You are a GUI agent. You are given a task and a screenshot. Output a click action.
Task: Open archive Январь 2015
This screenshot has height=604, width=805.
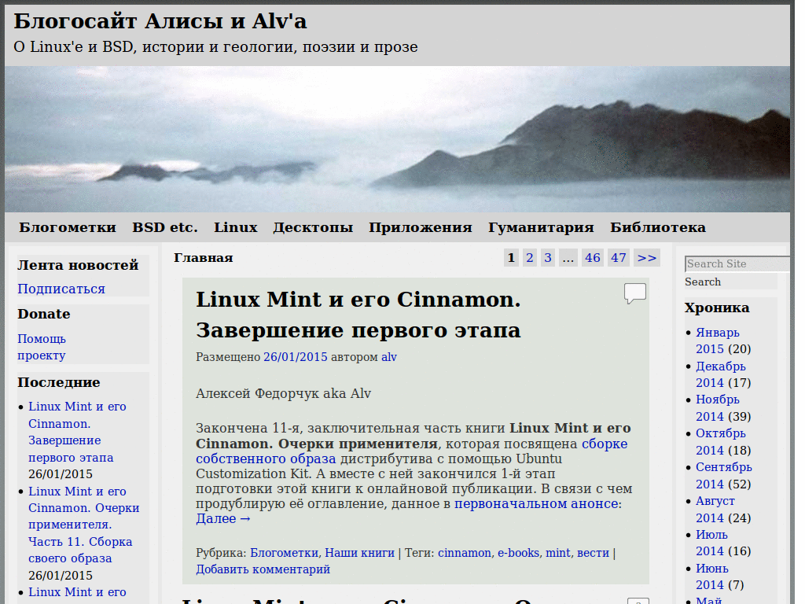click(718, 341)
